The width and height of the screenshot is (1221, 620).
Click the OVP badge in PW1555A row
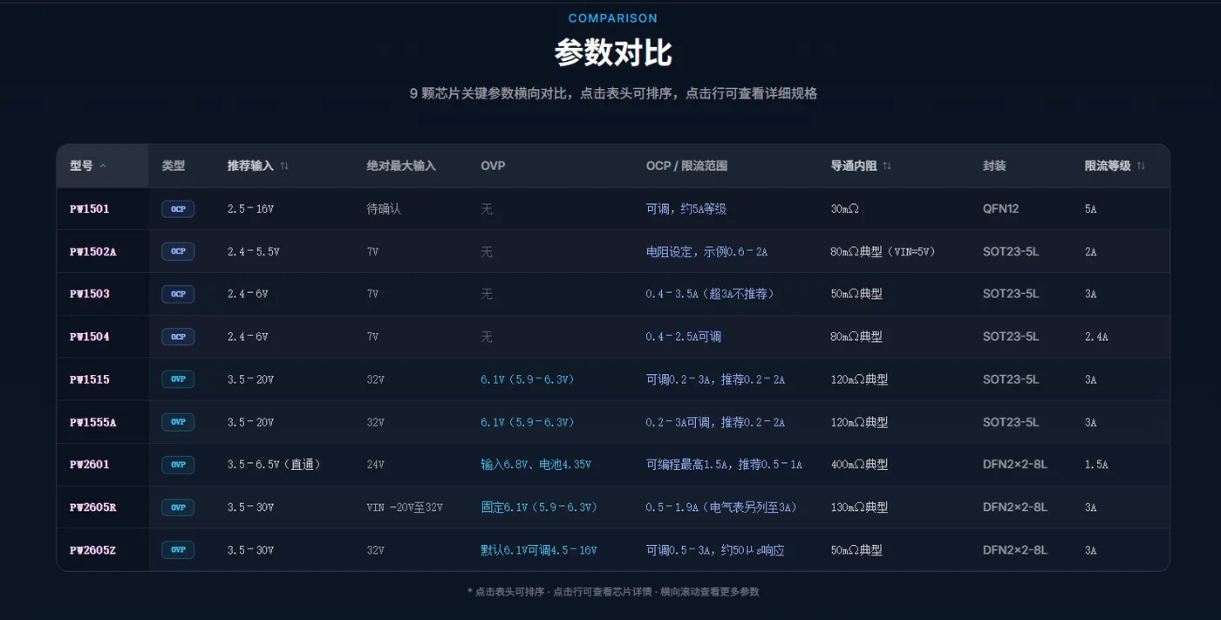click(x=178, y=422)
